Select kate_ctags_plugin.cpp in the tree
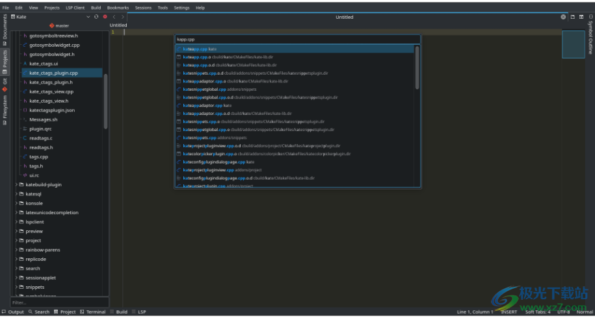This screenshot has height=318, width=595. (x=53, y=73)
